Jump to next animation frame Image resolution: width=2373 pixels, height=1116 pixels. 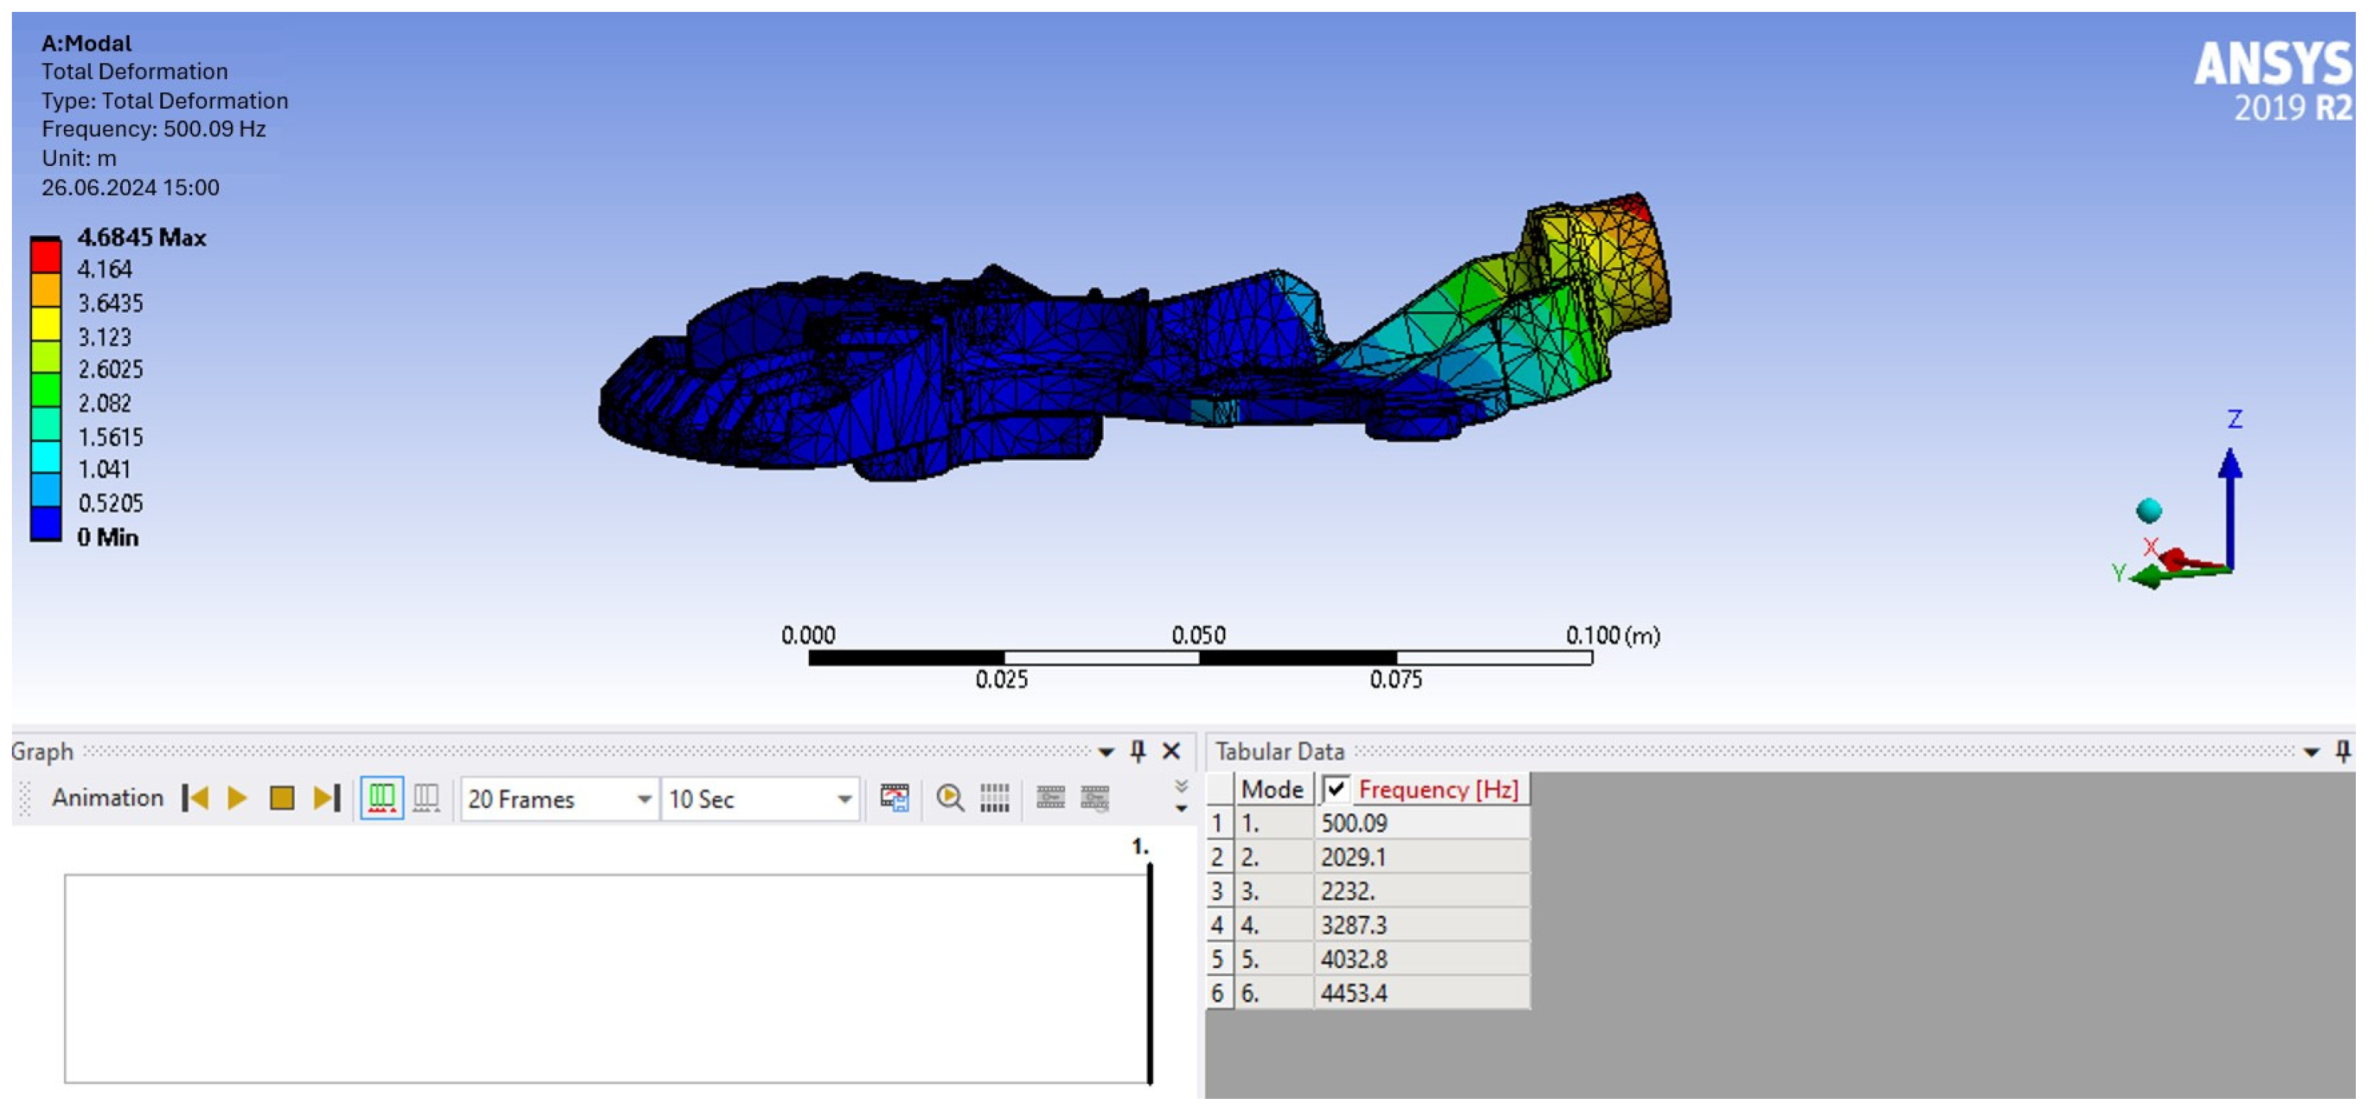pyautogui.click(x=327, y=797)
